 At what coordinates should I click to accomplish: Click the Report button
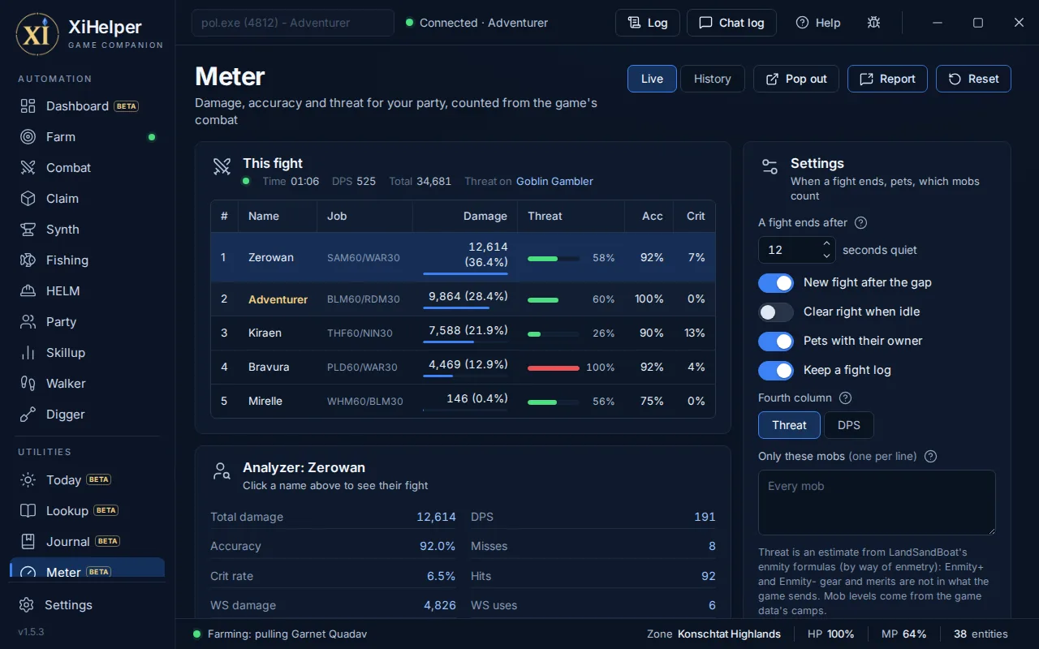(x=887, y=79)
